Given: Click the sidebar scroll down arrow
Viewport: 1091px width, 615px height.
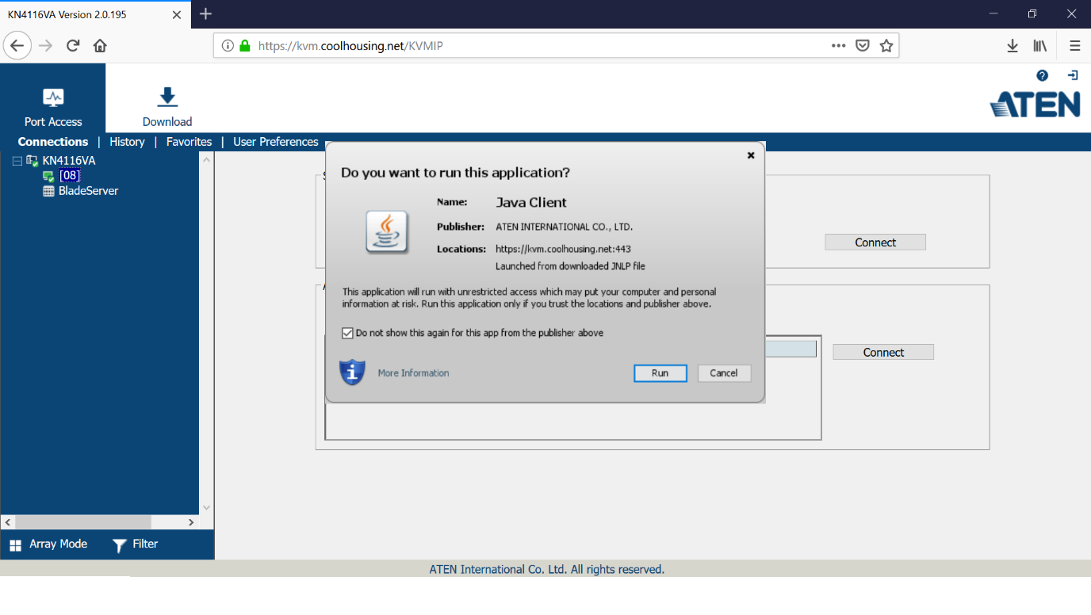Looking at the screenshot, I should [207, 508].
